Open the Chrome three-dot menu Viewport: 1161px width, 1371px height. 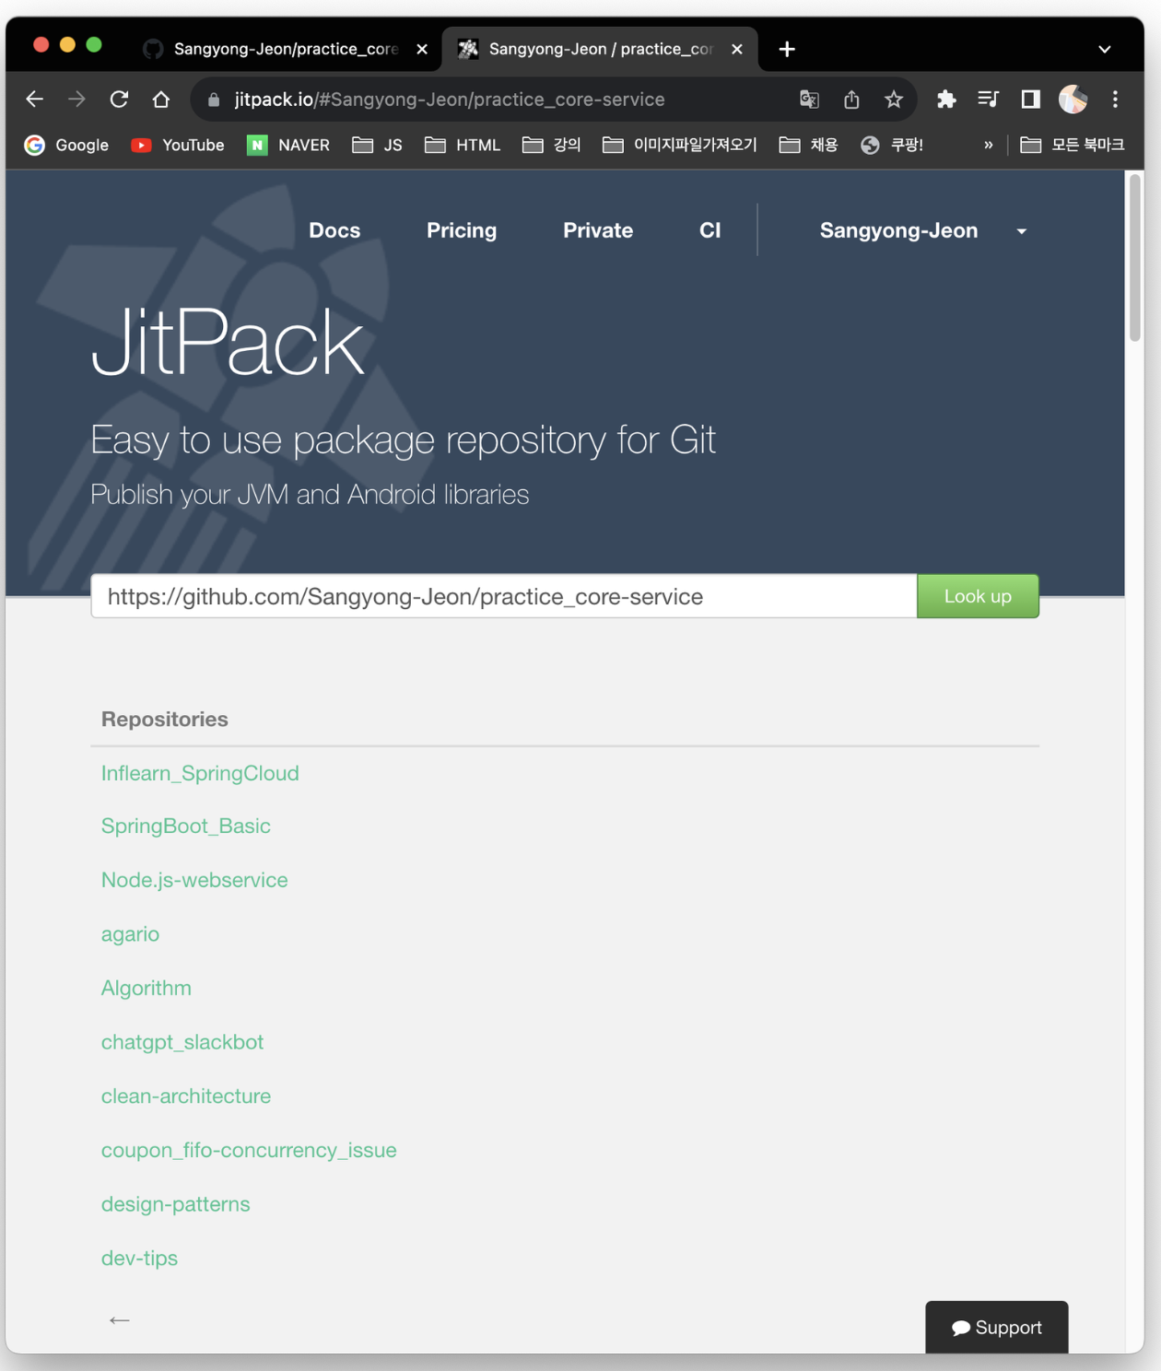(1115, 100)
